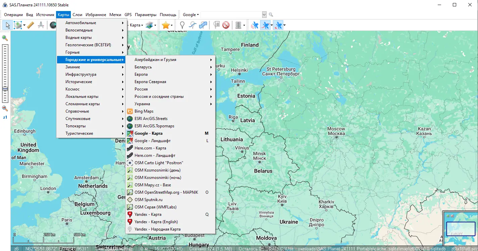The image size is (478, 251).
Task: Click inside the search text field
Action: click(231, 15)
